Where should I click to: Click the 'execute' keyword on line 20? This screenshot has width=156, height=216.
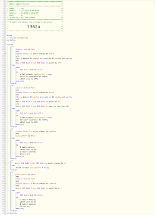[x=10, y=44]
